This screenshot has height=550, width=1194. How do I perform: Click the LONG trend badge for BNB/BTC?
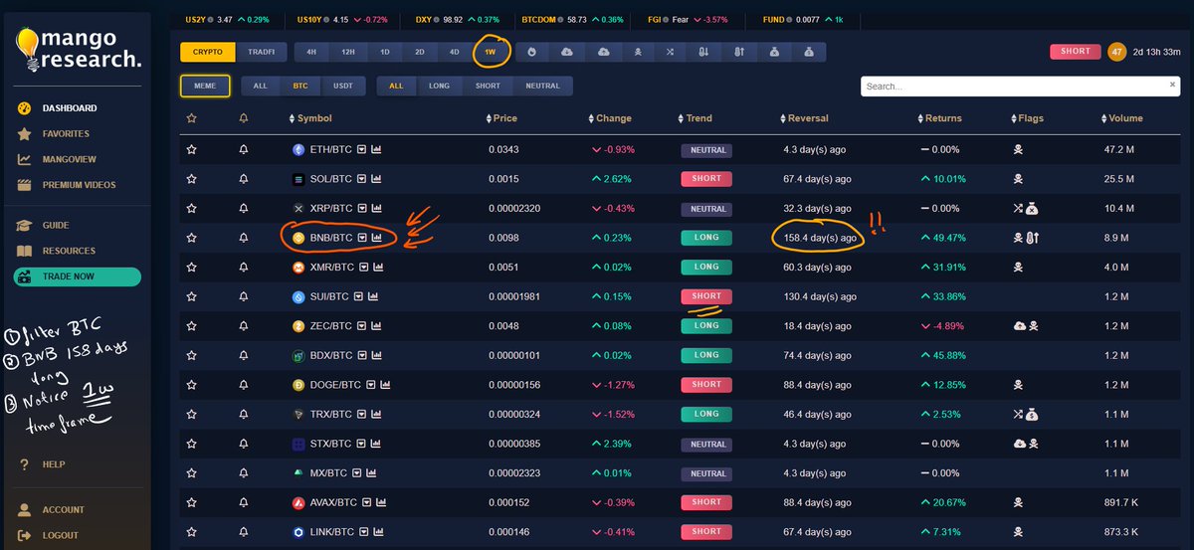coord(706,238)
